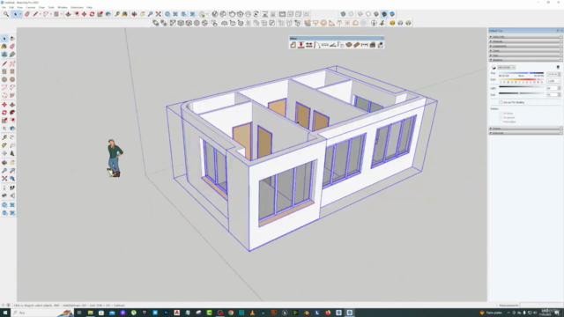Screen dimensions: 564x317
Task: Click Zoom Extents in left toolbar
Action: coord(4,179)
